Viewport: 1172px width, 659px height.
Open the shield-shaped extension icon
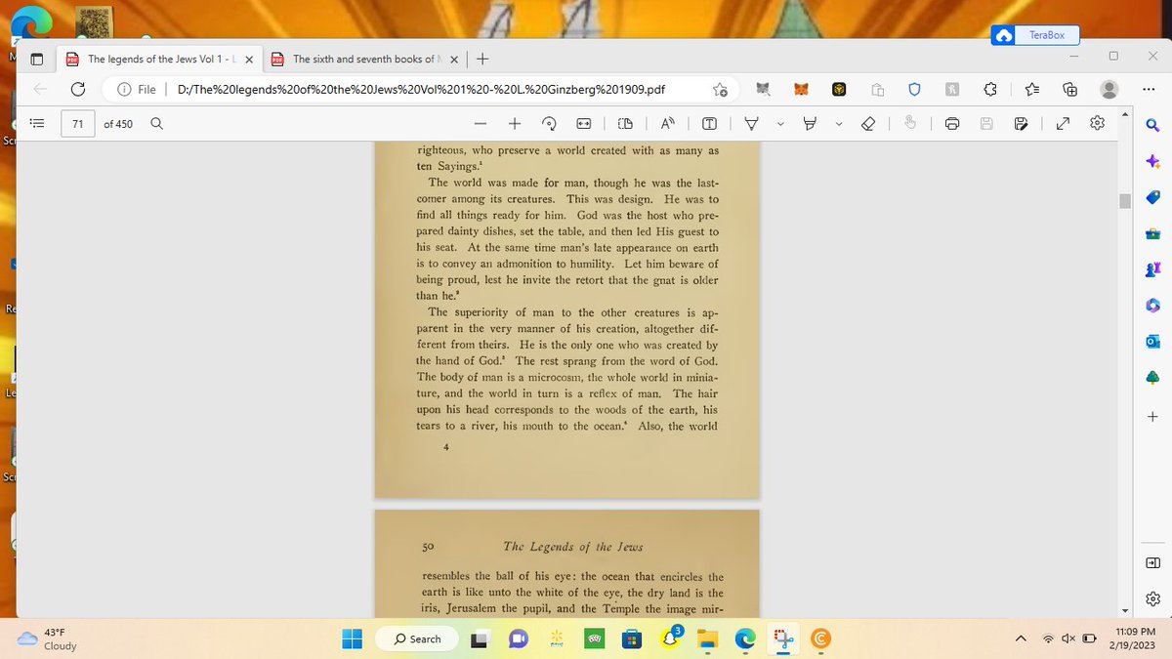click(914, 90)
